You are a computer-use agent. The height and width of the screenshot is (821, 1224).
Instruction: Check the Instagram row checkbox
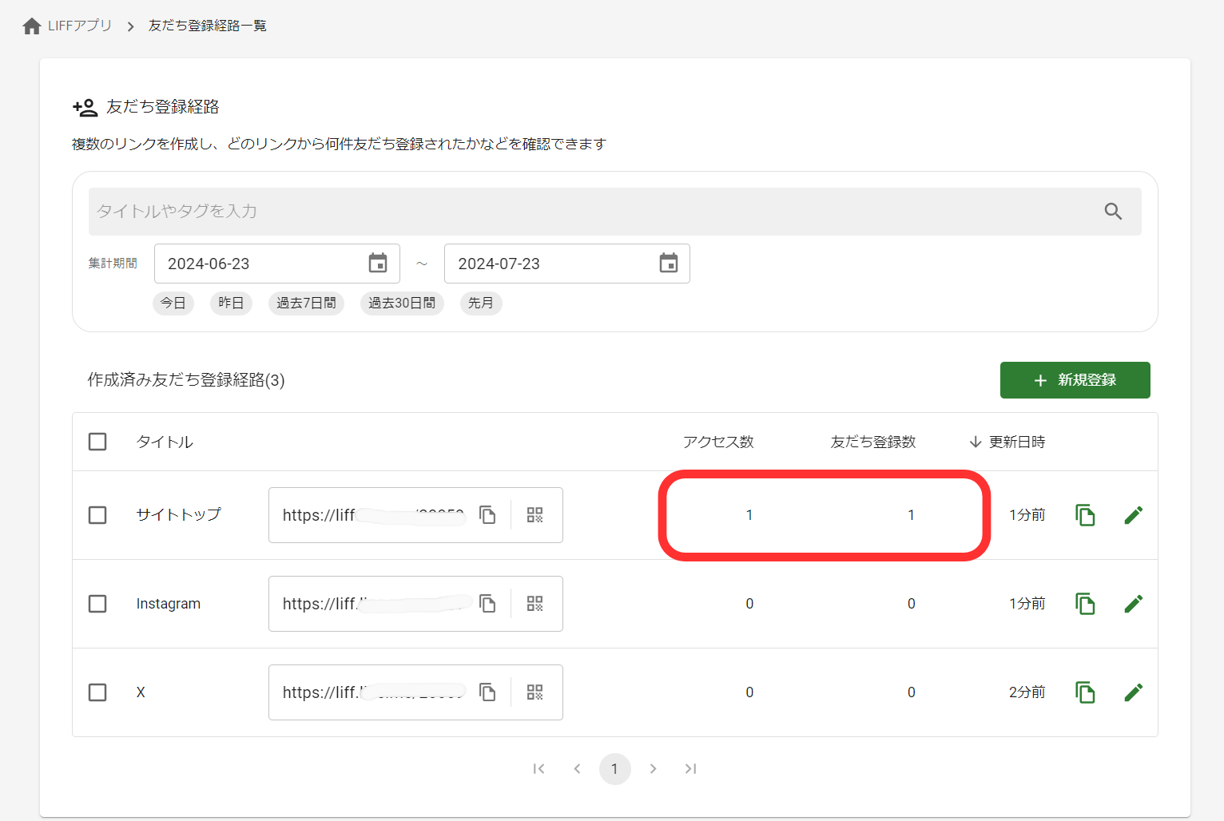pyautogui.click(x=97, y=604)
